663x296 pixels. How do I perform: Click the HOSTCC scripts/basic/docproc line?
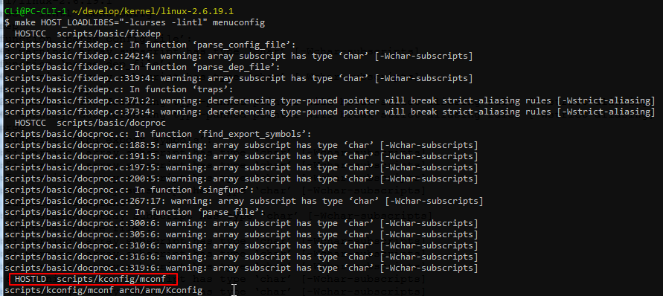point(90,123)
